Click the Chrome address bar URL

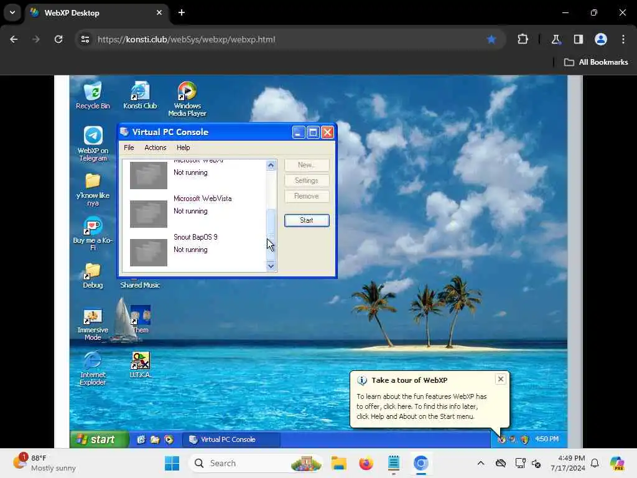(186, 39)
